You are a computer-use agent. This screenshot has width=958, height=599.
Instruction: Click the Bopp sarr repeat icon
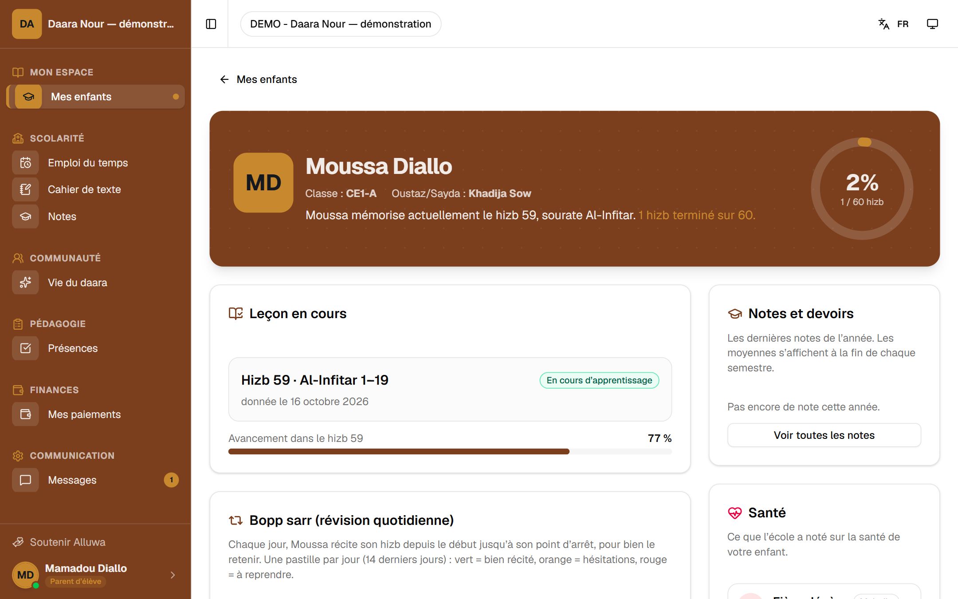236,520
